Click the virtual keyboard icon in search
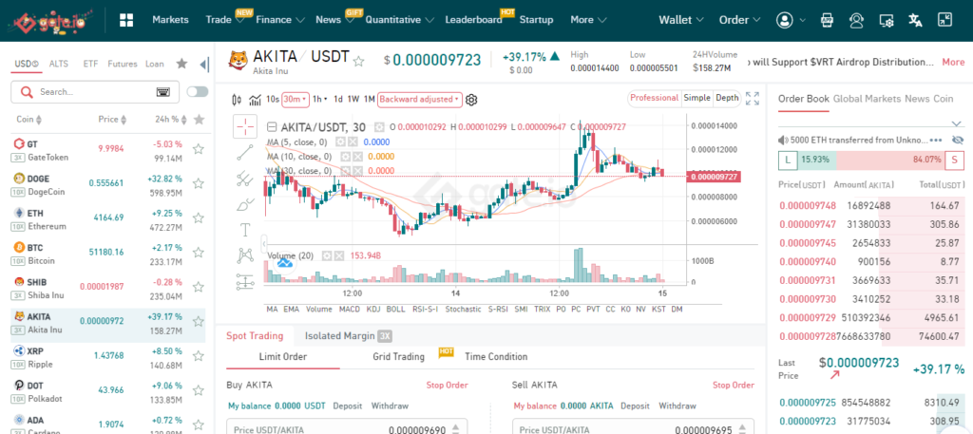Screen dimensions: 973x434 click(163, 92)
